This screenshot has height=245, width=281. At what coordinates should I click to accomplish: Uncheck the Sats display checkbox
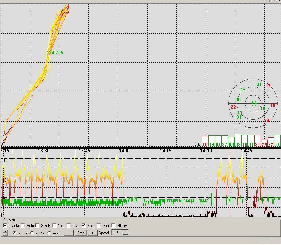click(83, 226)
